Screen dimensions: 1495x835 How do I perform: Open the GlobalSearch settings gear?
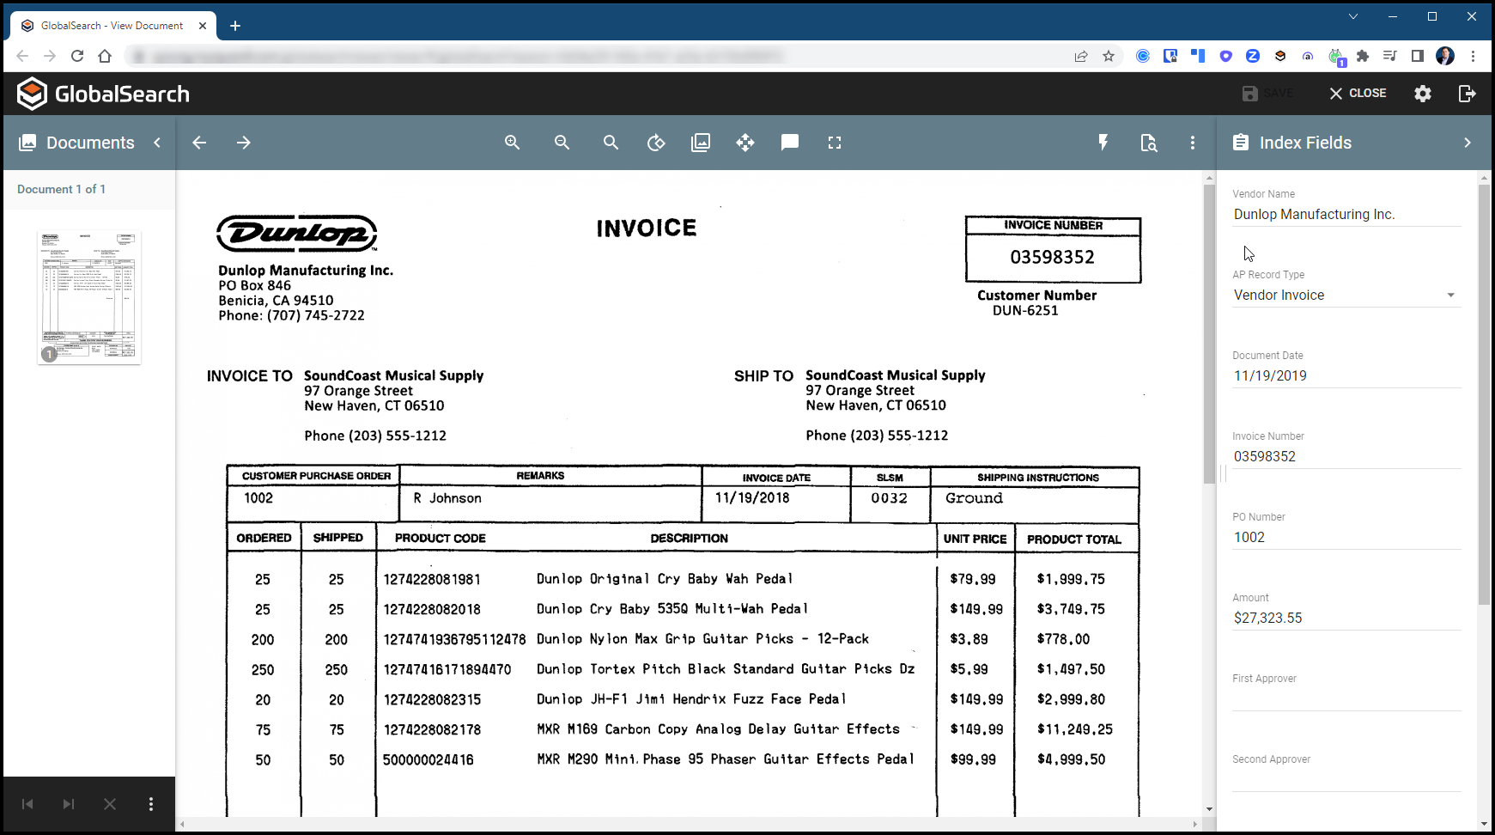tap(1422, 93)
